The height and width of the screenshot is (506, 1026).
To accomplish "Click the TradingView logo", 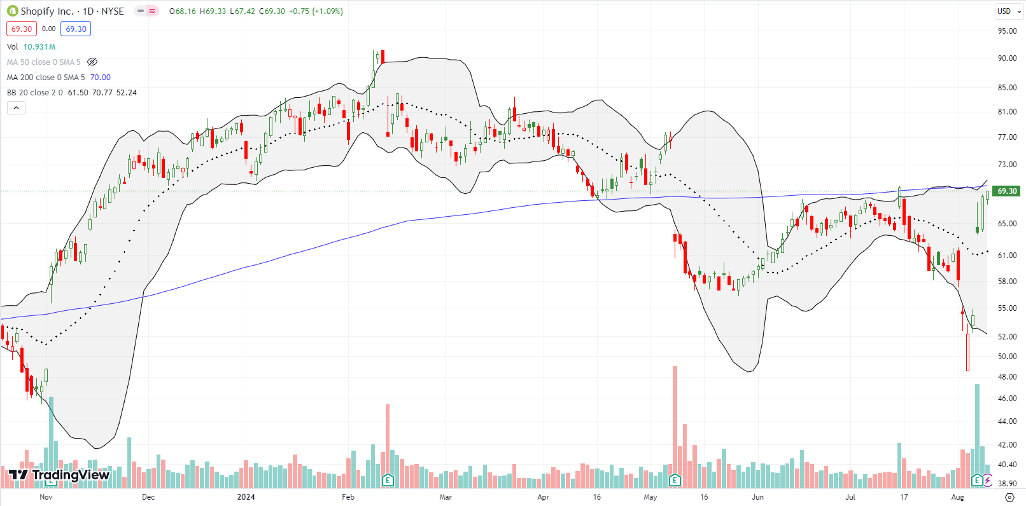I will (x=59, y=475).
